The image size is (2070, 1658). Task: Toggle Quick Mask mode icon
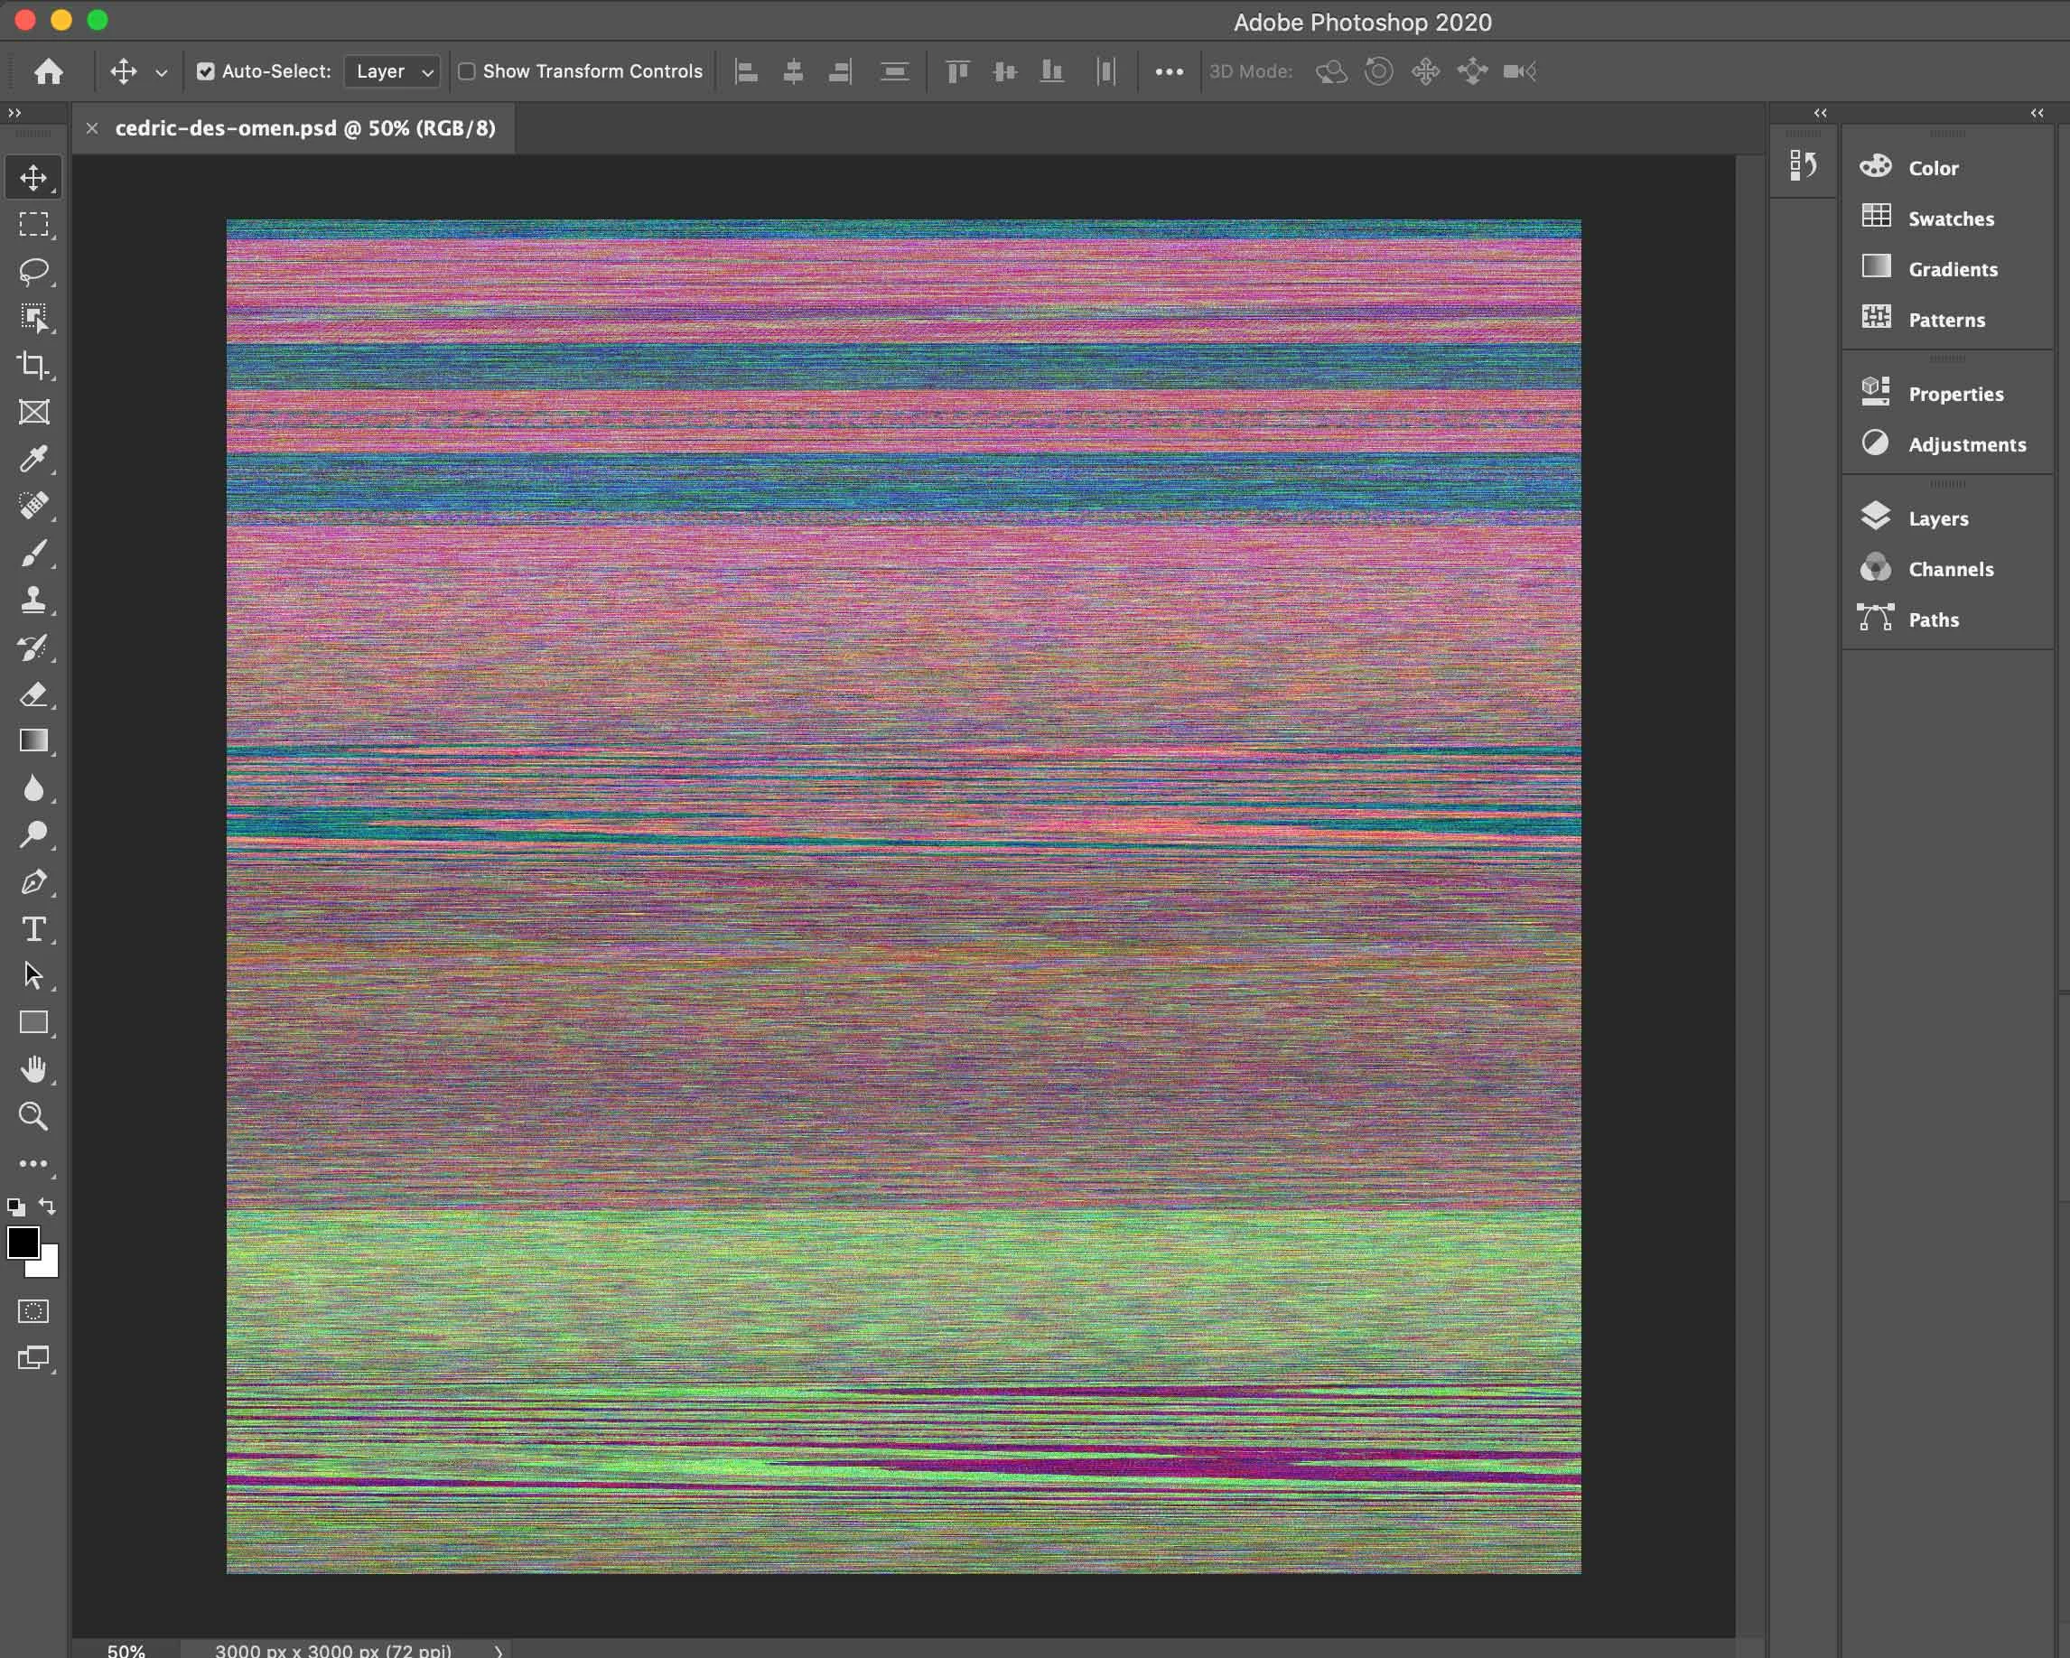click(x=33, y=1311)
